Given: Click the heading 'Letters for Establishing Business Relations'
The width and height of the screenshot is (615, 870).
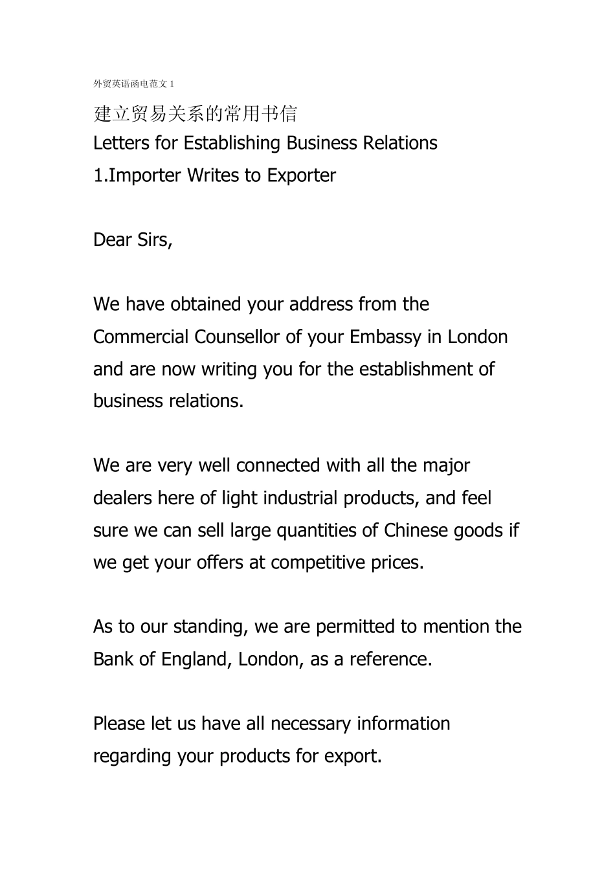Looking at the screenshot, I should pos(265,143).
